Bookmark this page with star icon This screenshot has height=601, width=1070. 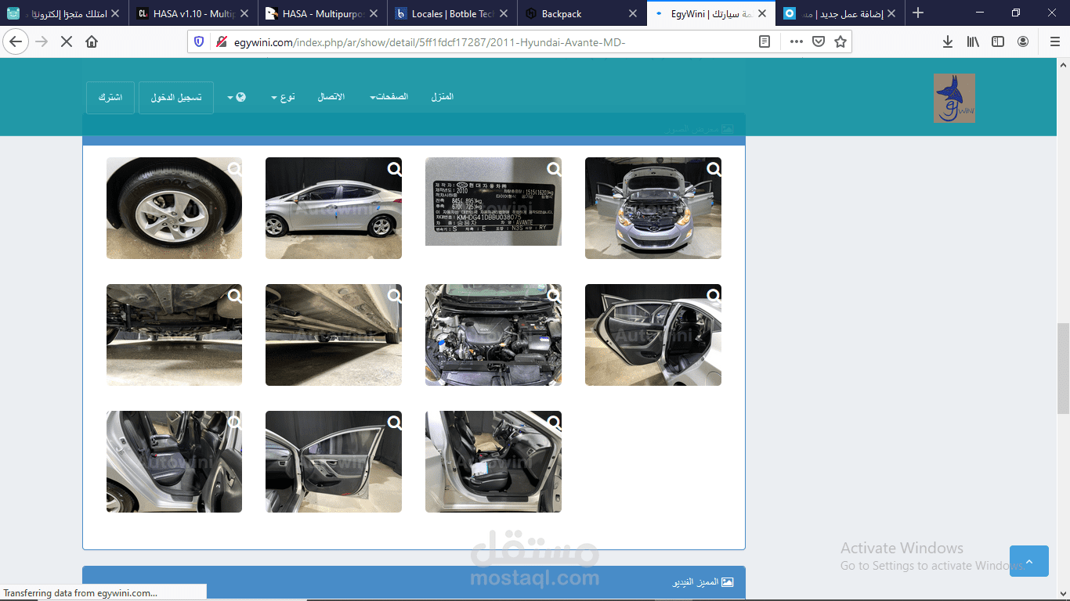tap(840, 41)
